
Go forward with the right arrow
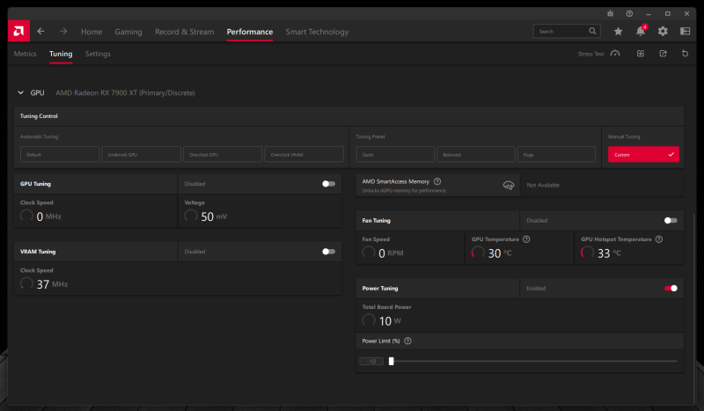63,31
